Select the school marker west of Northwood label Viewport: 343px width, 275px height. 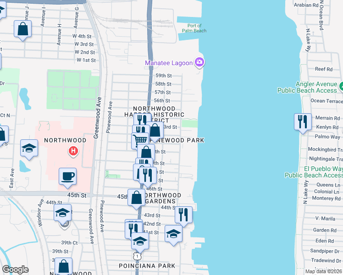pyautogui.click(x=29, y=149)
